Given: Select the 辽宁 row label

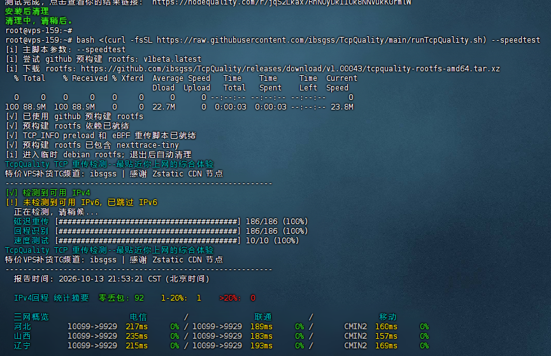Looking at the screenshot, I should (x=22, y=345).
